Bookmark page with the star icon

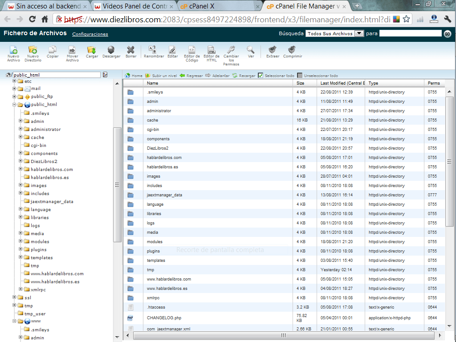pos(406,20)
